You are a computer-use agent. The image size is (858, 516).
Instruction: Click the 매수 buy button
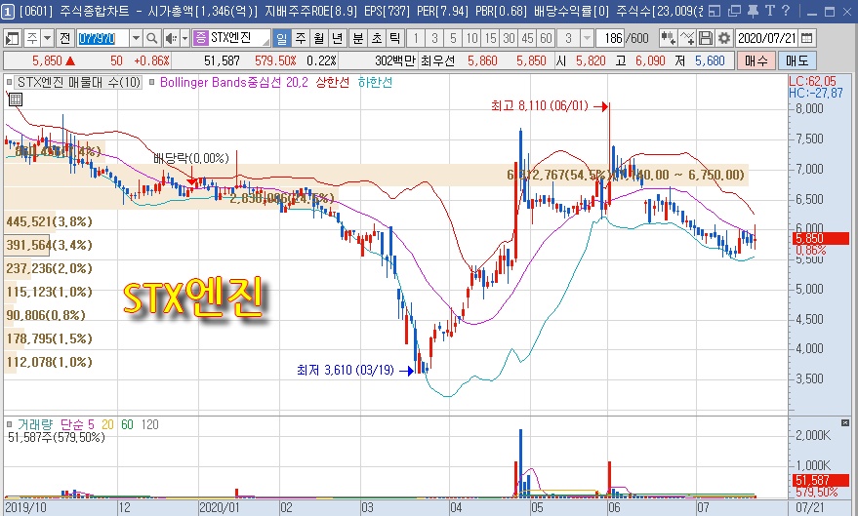point(756,60)
